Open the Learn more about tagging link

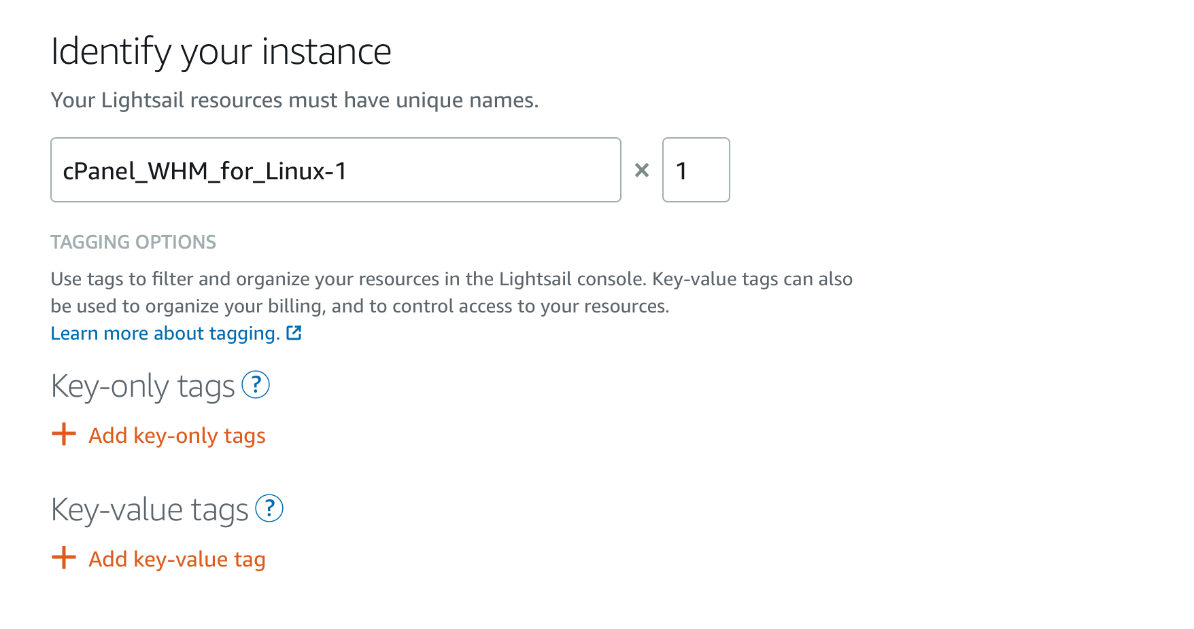pos(165,334)
